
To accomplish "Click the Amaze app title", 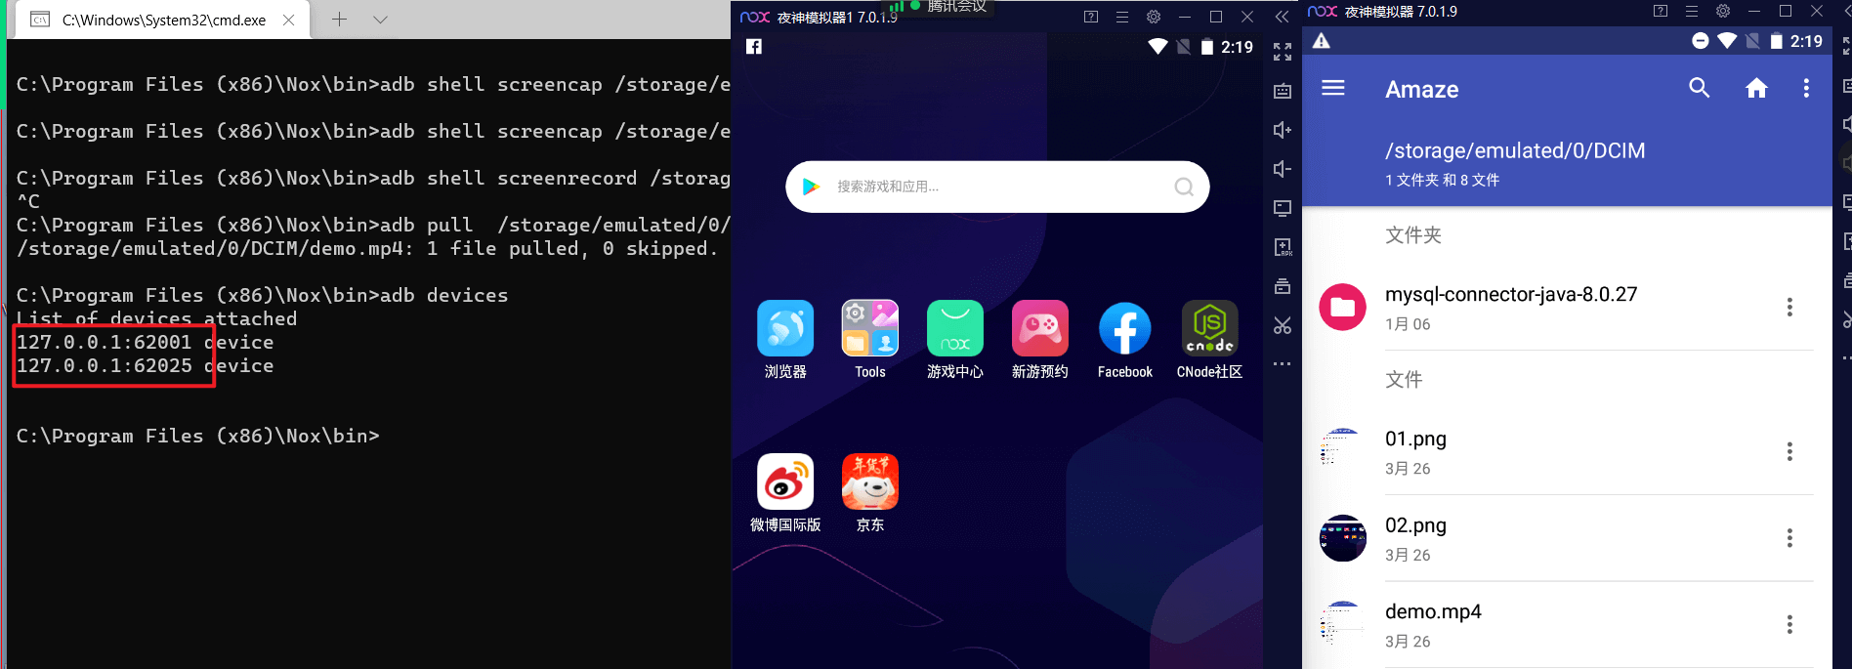I will coord(1421,90).
